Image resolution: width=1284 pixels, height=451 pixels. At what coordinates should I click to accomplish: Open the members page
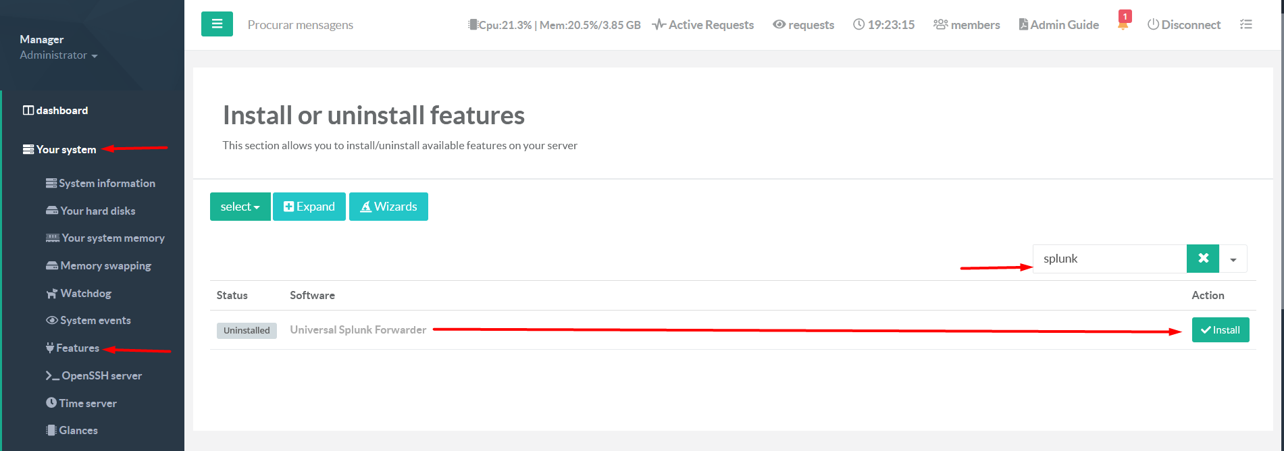pos(967,25)
